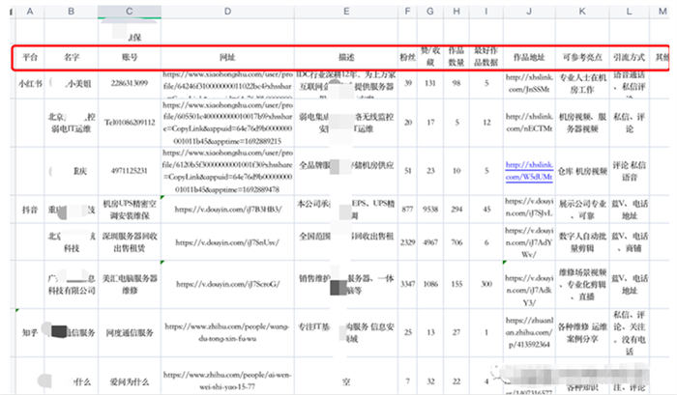This screenshot has height=395, width=677.
Task: Select likes cell 1086
Action: coord(430,284)
